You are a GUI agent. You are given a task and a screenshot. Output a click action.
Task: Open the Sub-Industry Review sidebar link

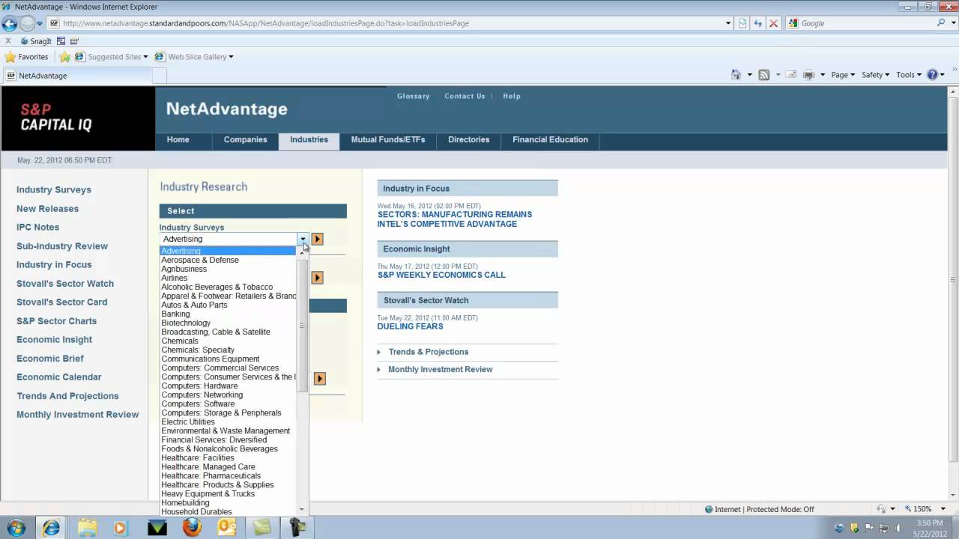point(62,246)
